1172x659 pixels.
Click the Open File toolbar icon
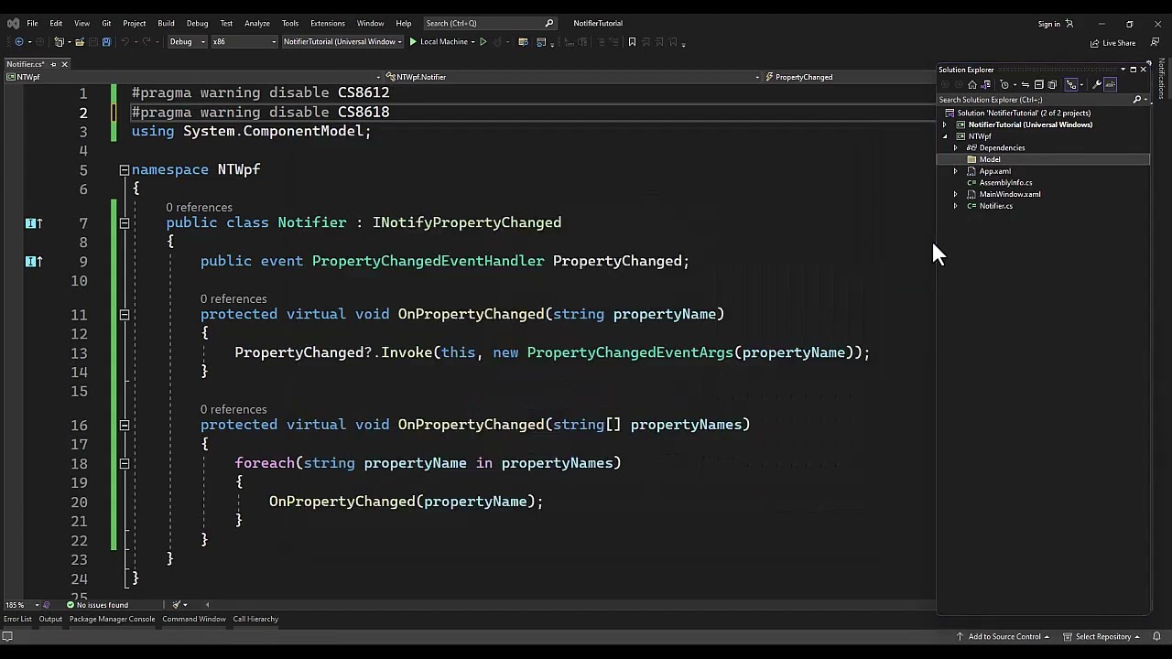tap(80, 42)
